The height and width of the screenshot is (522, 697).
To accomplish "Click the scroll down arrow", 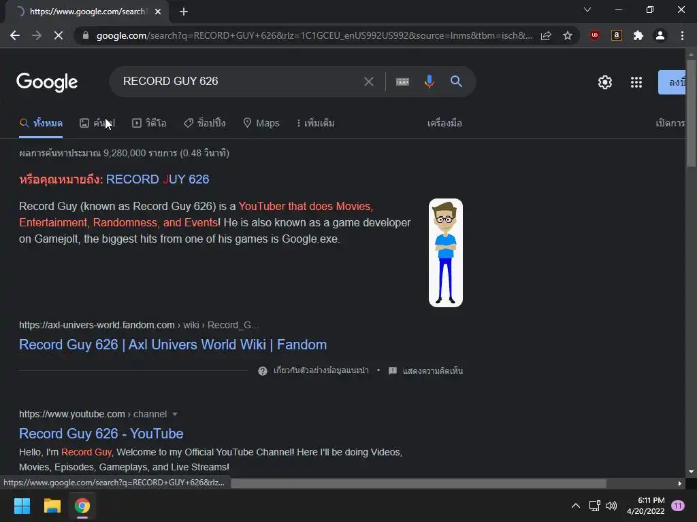I will [x=691, y=472].
